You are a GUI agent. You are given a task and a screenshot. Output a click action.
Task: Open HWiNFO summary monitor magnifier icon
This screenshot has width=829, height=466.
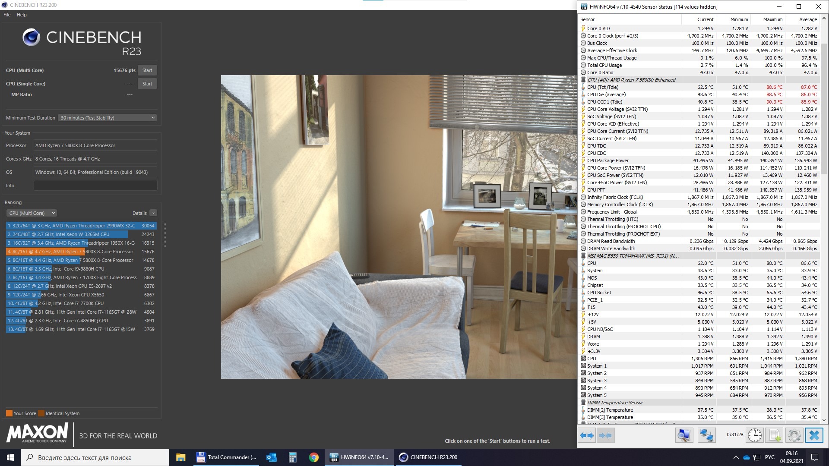click(684, 435)
